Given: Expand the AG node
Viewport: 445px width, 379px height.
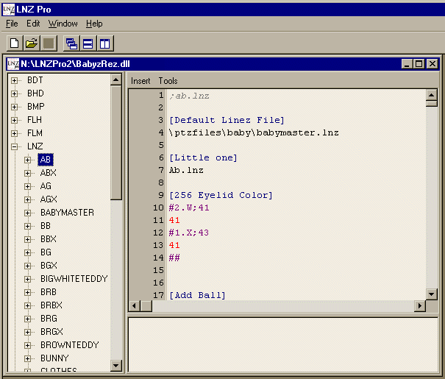Looking at the screenshot, I should coord(27,186).
